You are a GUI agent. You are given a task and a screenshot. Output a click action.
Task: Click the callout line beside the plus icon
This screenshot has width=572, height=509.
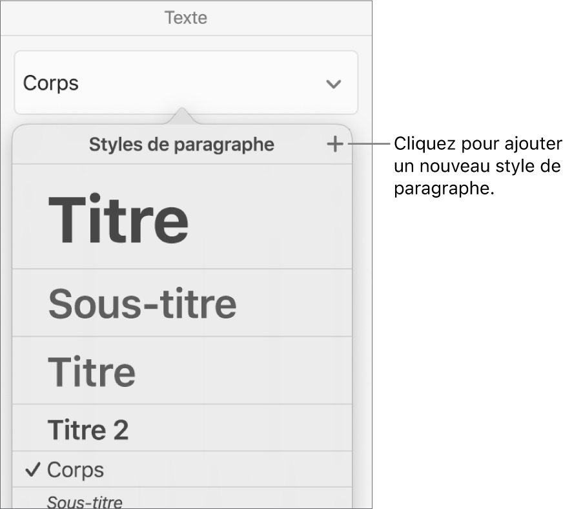pos(368,144)
